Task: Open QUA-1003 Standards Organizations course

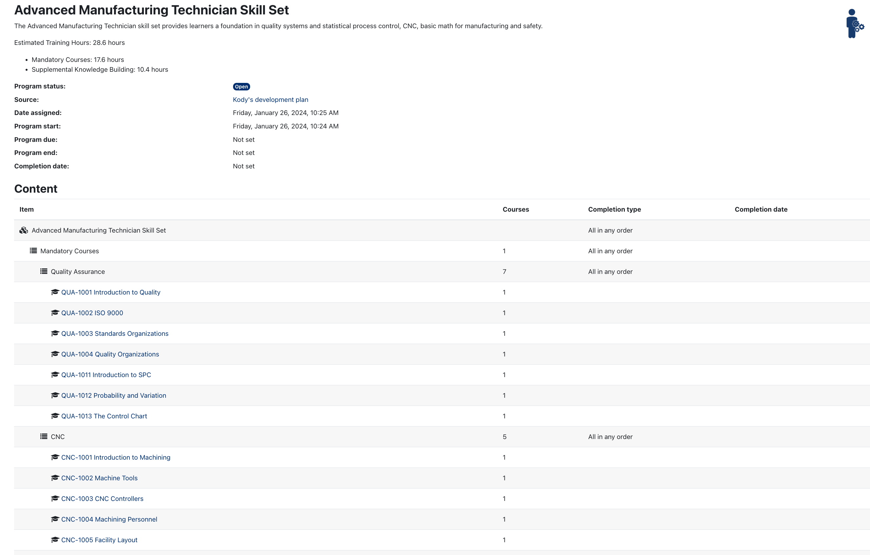Action: 114,333
